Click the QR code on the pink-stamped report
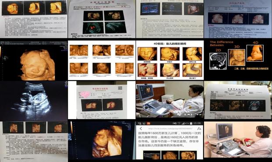 (x=120, y=88)
